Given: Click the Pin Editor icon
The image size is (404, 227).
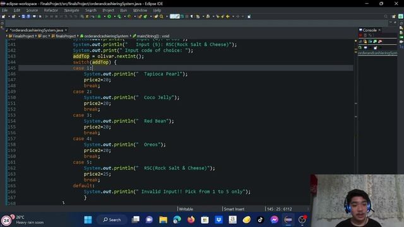Looking at the screenshot, I should (x=249, y=16).
